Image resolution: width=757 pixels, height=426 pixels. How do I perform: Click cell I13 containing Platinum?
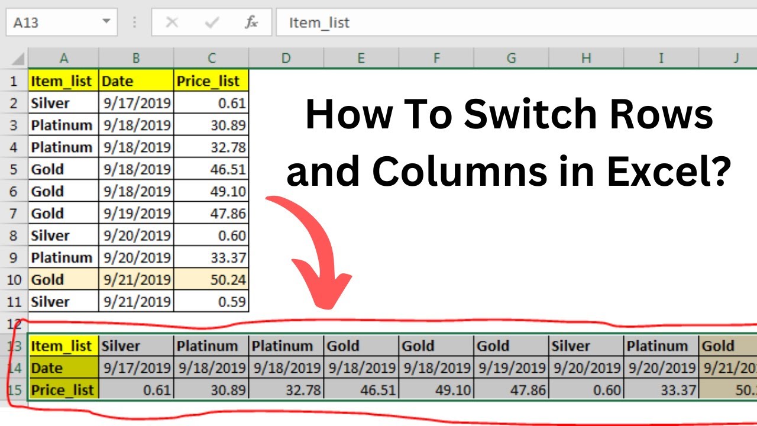661,346
